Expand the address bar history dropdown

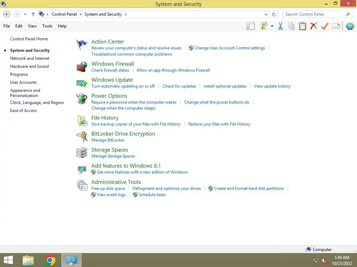(x=266, y=14)
